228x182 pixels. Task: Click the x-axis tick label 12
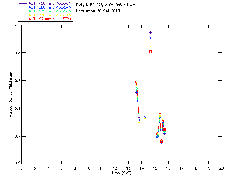[115, 168]
